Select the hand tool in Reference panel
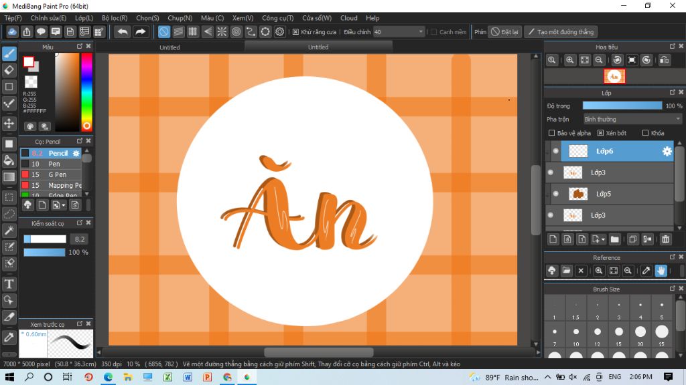This screenshot has width=686, height=385. tap(661, 271)
